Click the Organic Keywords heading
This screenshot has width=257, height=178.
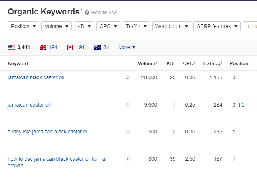click(x=44, y=12)
